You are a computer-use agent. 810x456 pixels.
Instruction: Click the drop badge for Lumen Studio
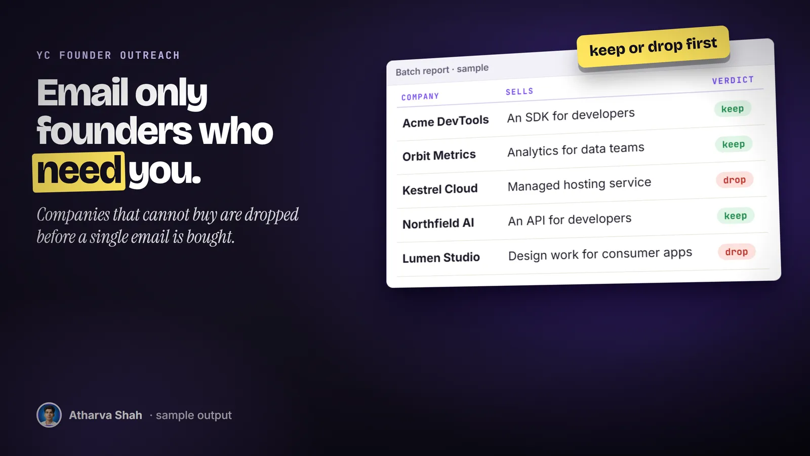(x=737, y=252)
